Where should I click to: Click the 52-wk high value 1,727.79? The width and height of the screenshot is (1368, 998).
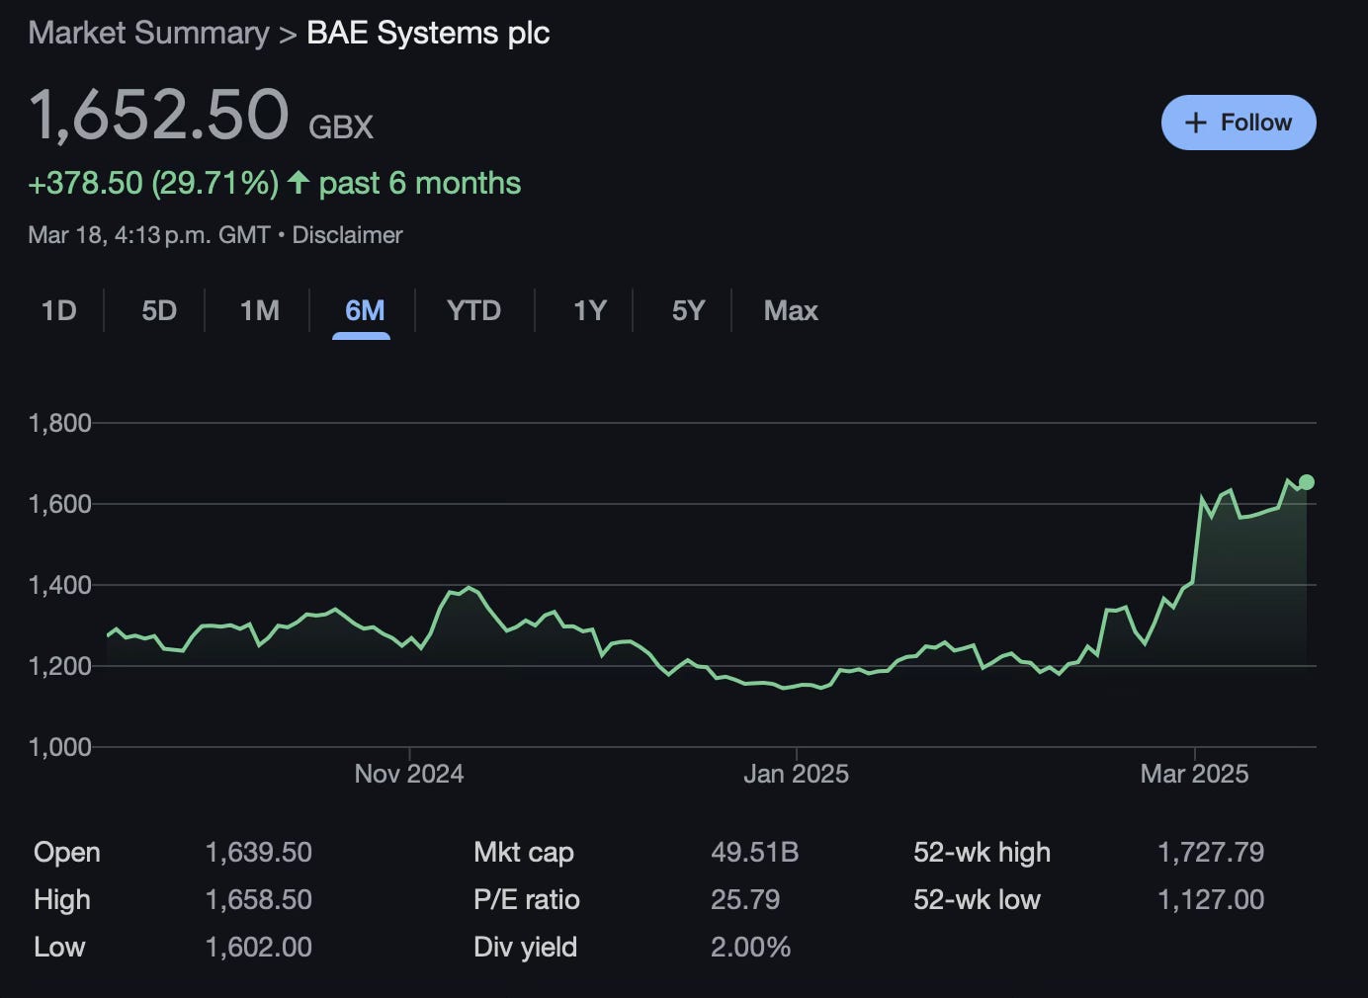coord(1211,852)
